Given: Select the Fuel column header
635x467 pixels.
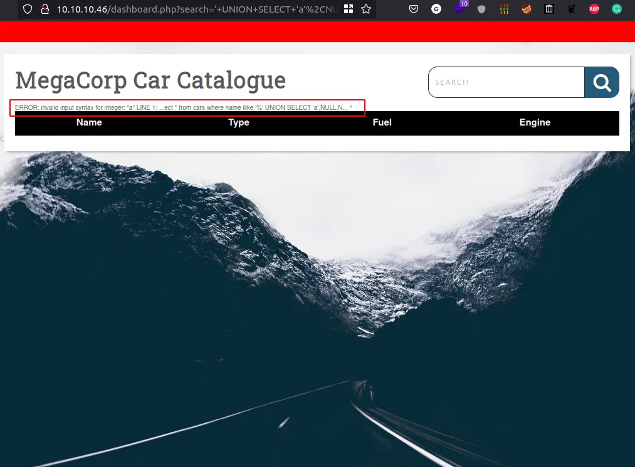Looking at the screenshot, I should [382, 122].
